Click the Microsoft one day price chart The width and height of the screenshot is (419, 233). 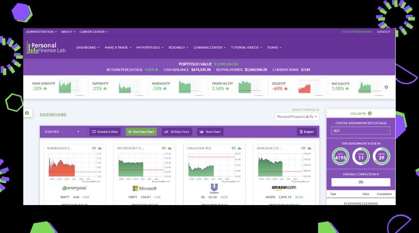[x=145, y=167]
